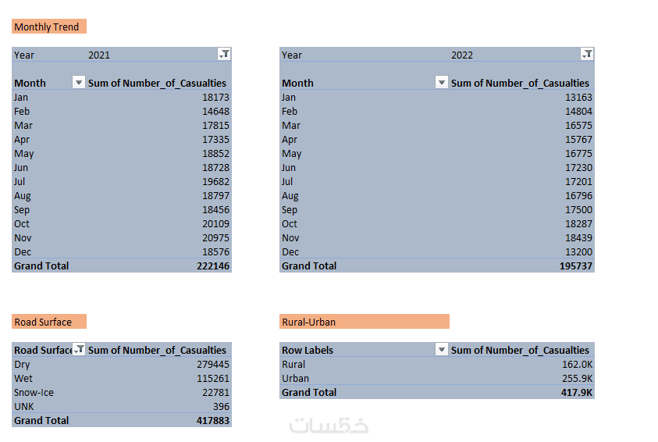The image size is (658, 442).
Task: Select the Oct label in 2021 table
Action: (x=22, y=223)
